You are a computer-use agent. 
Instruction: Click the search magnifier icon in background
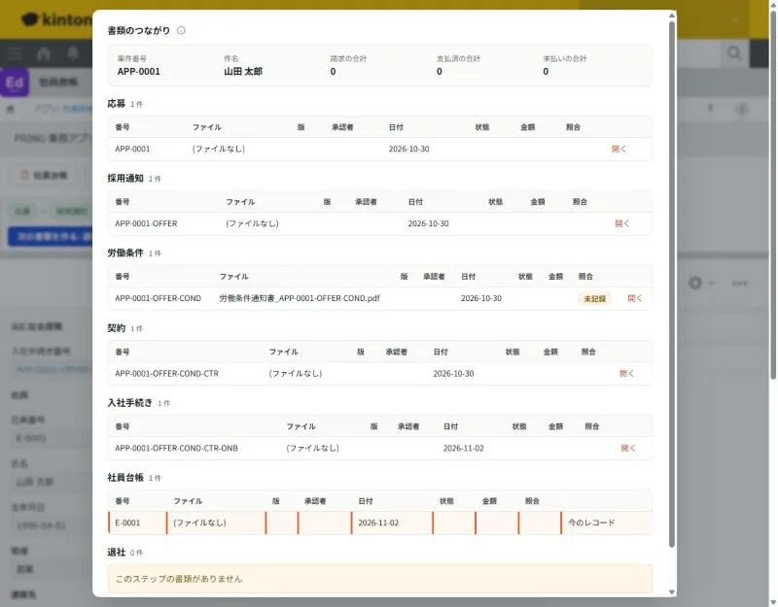point(734,53)
